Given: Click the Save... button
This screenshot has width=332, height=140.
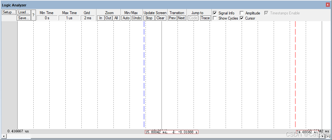Looking at the screenshot, I should tap(24, 18).
